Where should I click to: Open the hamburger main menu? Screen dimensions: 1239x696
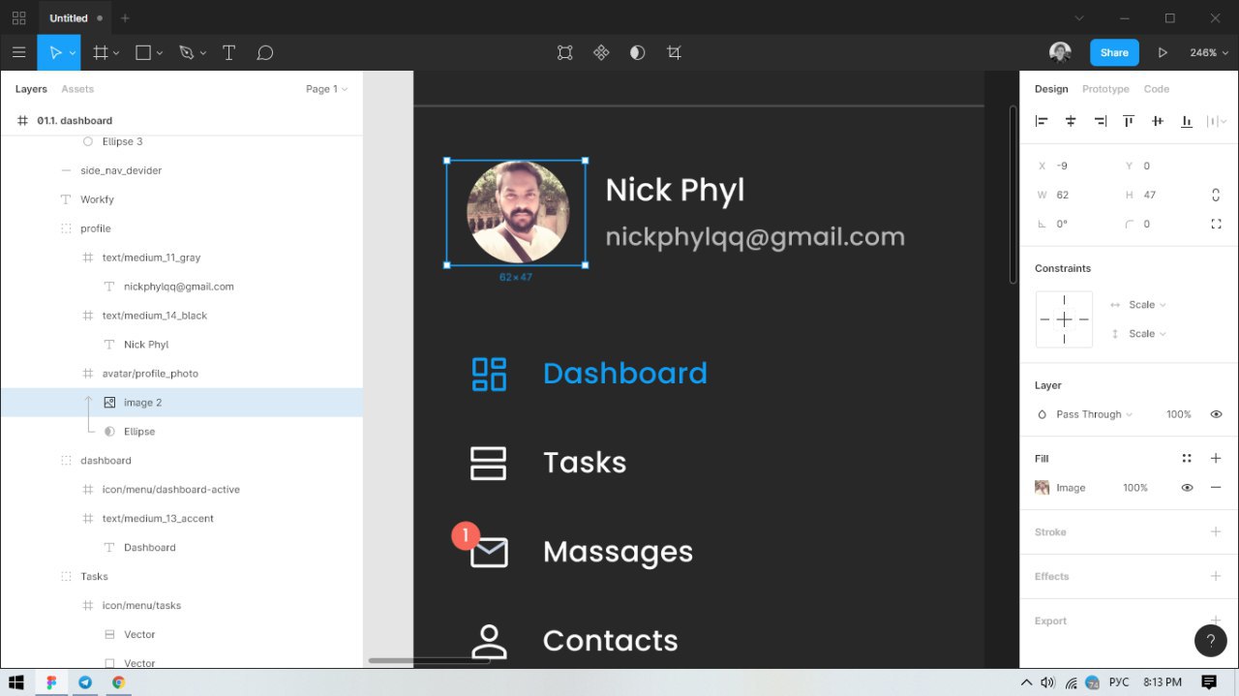coord(18,53)
